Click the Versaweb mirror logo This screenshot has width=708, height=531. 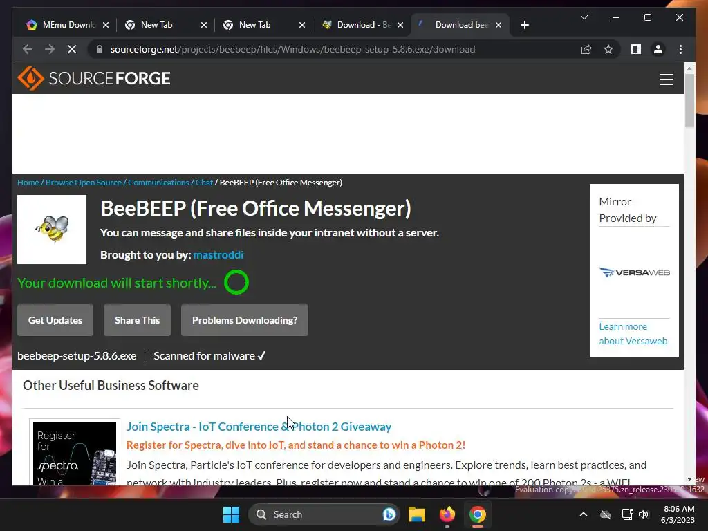coord(635,272)
